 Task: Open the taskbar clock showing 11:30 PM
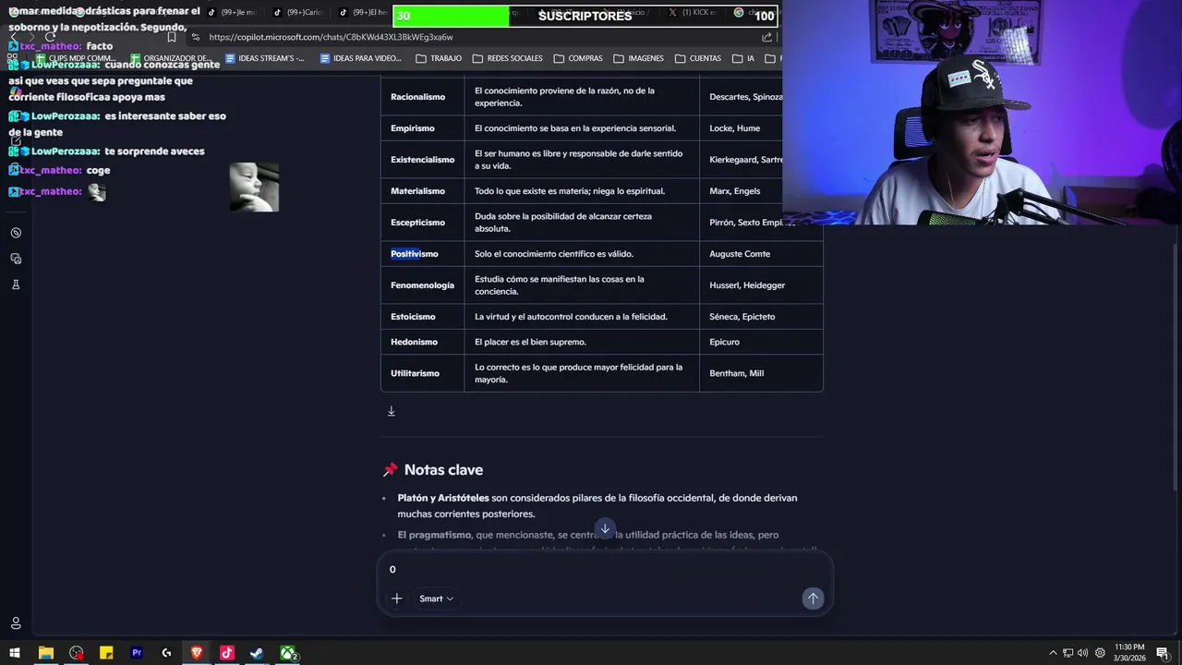(1128, 653)
